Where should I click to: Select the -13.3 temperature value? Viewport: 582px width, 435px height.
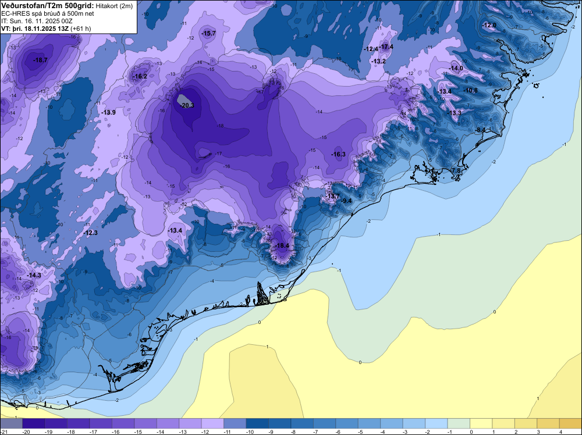tap(455, 113)
